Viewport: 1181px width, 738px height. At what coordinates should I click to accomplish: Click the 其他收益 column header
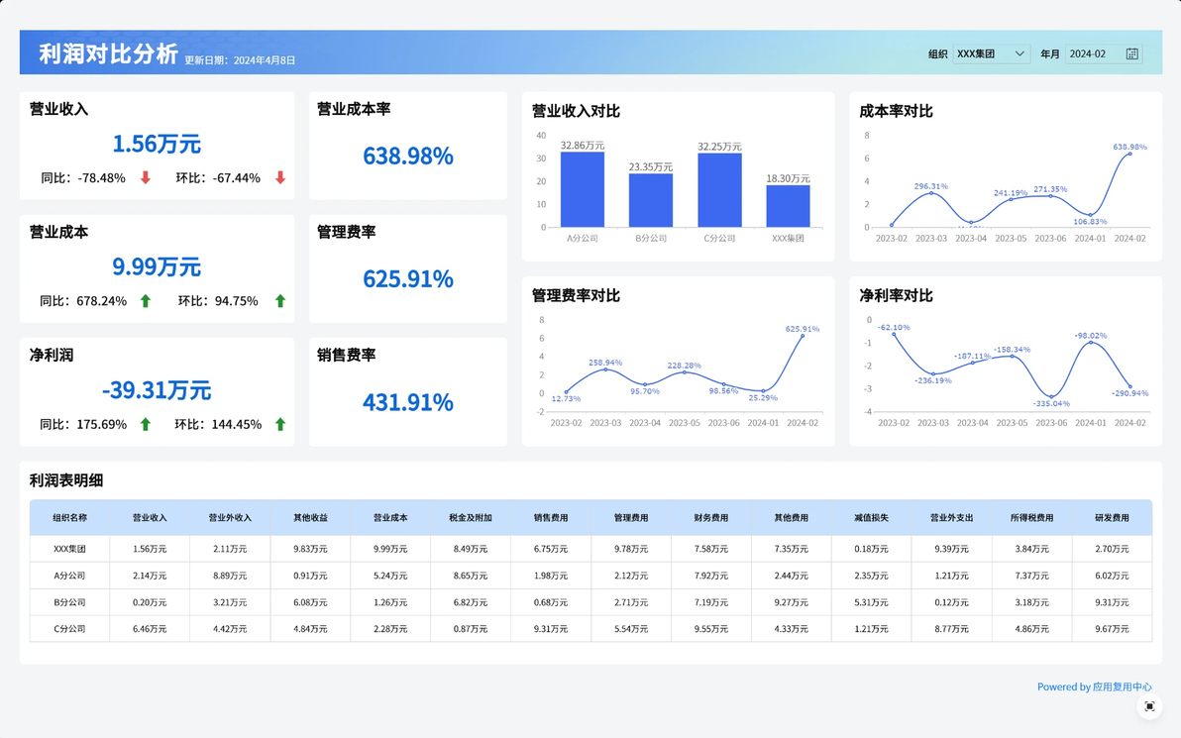pyautogui.click(x=310, y=518)
